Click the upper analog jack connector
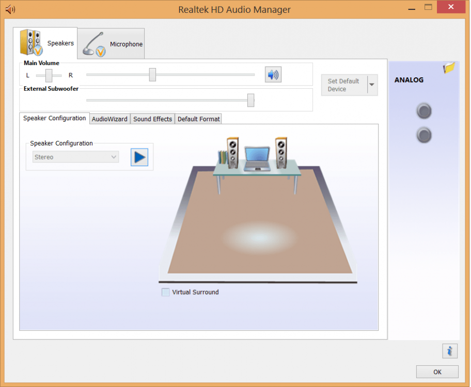Image resolution: width=471 pixels, height=387 pixels. click(x=424, y=111)
